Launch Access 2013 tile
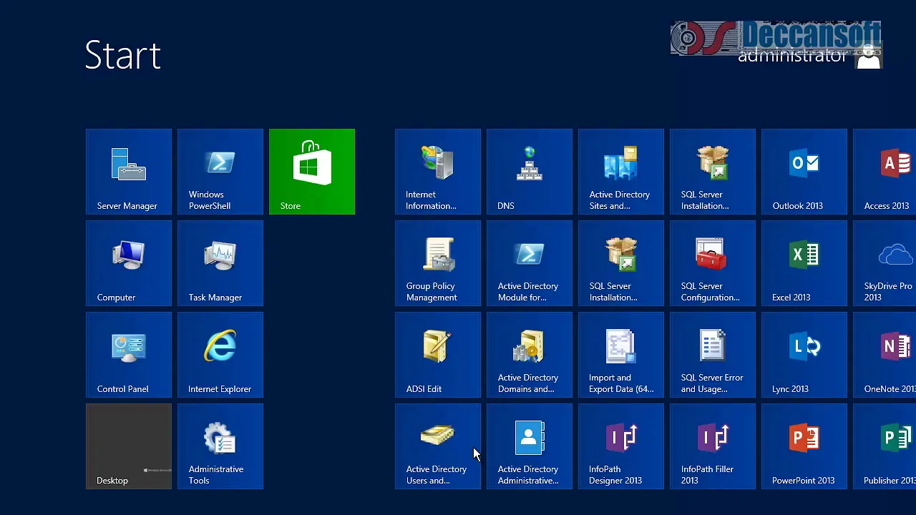This screenshot has width=916, height=515. [x=885, y=172]
